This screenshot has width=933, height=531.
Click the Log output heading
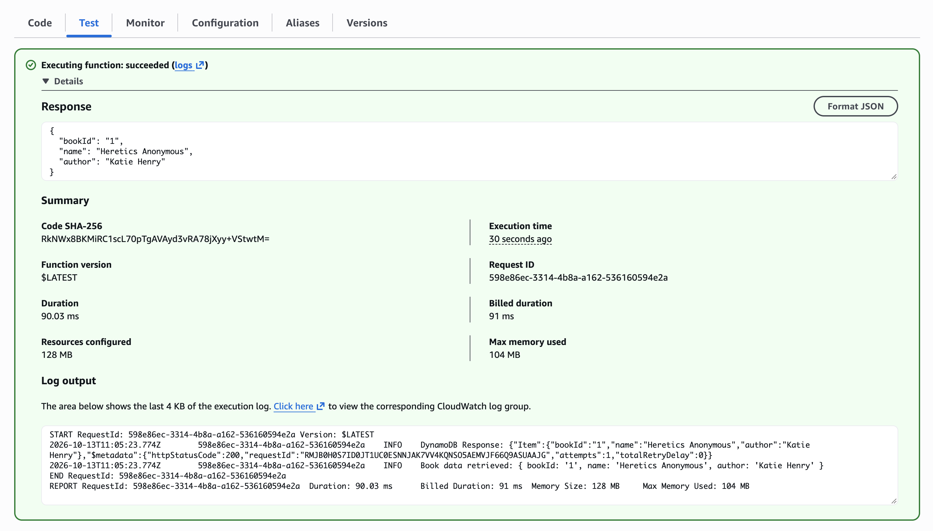[69, 380]
